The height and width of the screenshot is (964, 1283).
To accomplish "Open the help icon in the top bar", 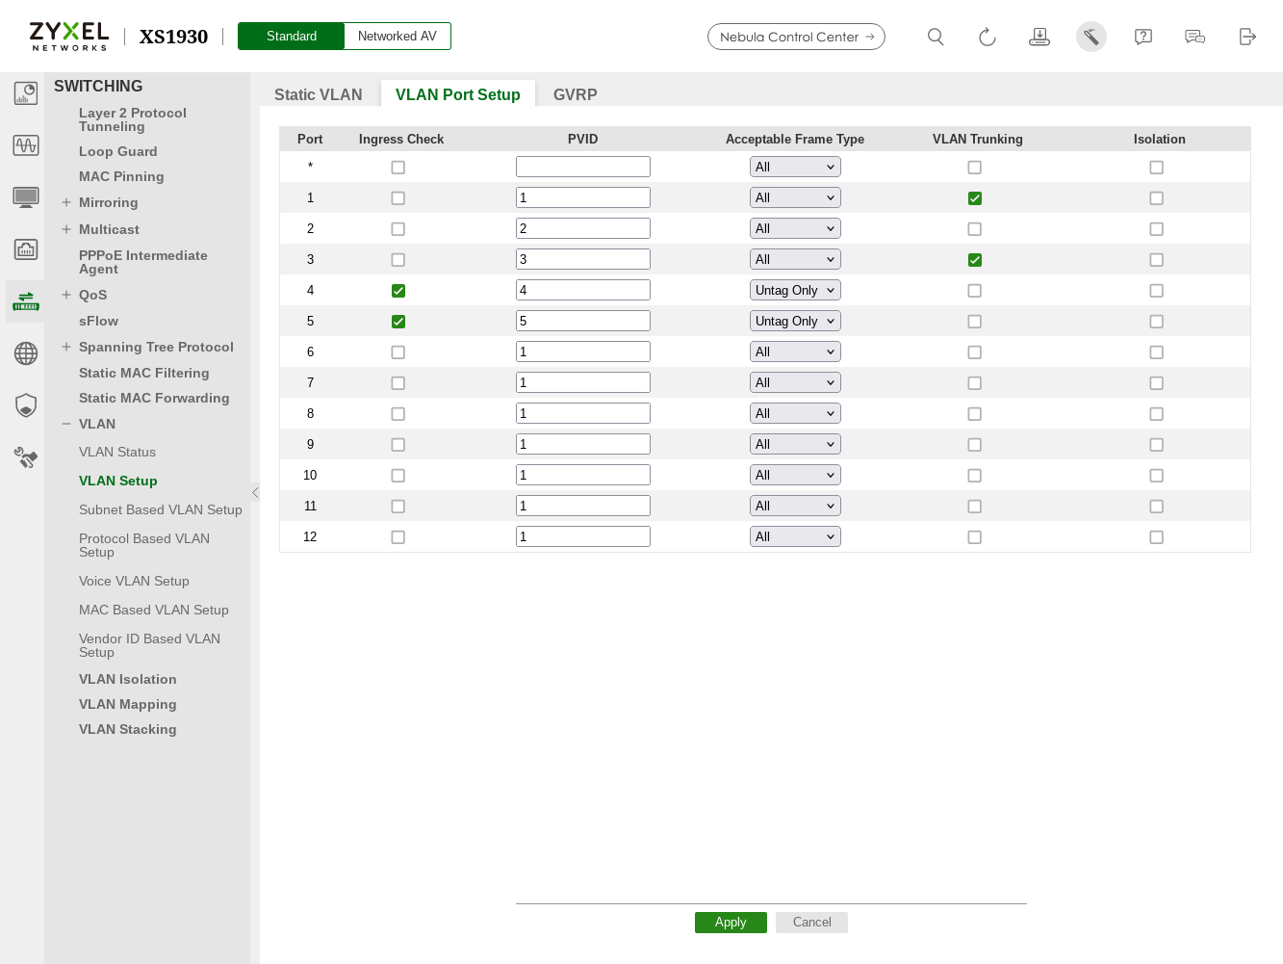I will (1142, 36).
